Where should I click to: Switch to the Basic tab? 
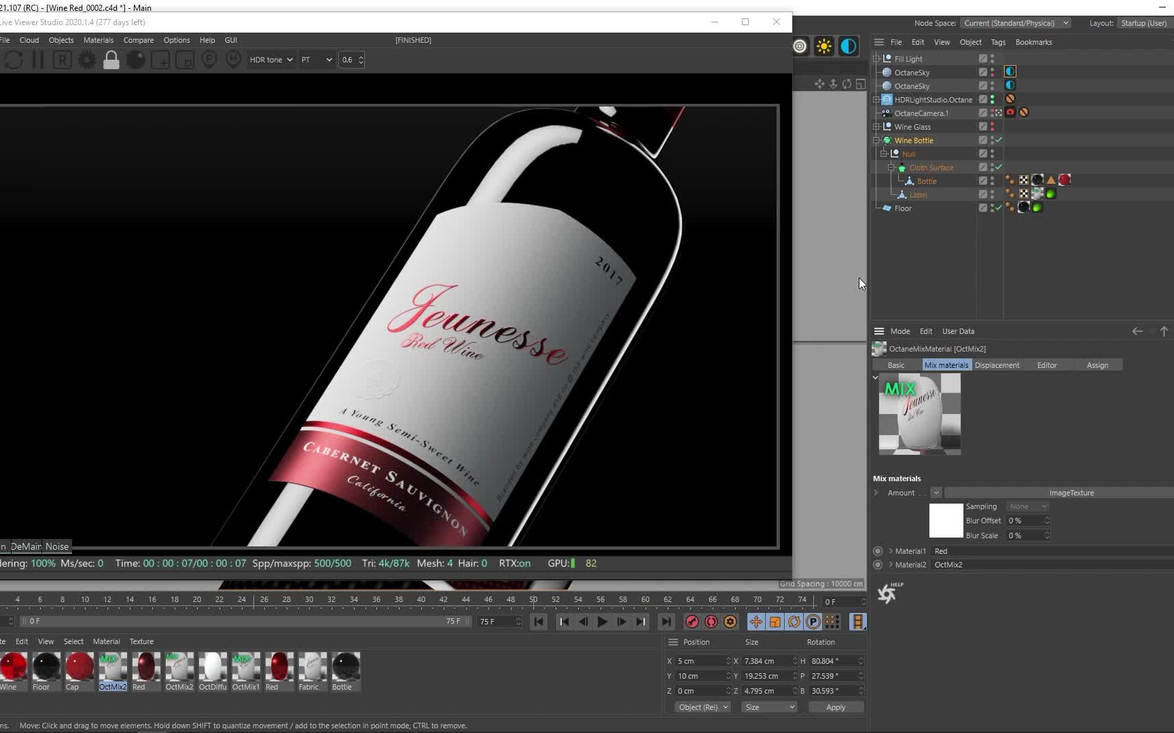(896, 365)
